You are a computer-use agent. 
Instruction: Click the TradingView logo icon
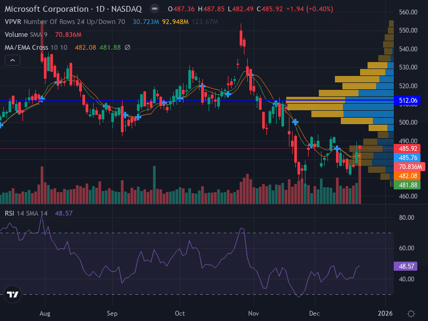pos(12,294)
